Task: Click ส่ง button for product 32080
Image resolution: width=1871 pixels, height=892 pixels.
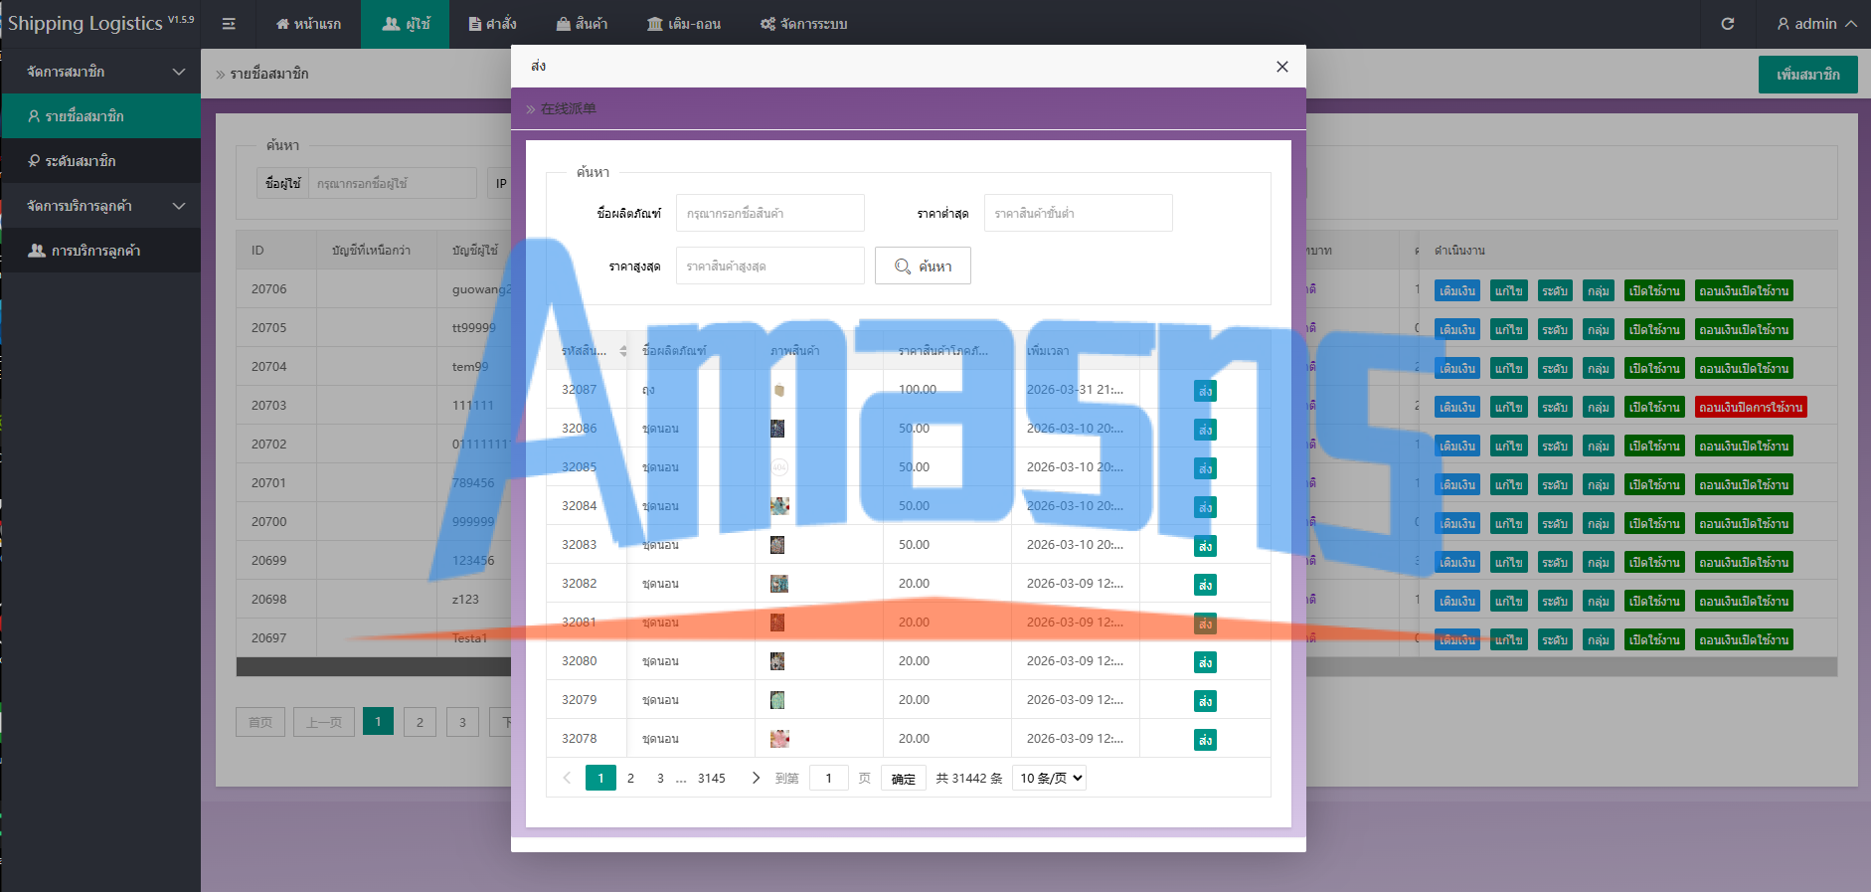Action: pyautogui.click(x=1205, y=662)
